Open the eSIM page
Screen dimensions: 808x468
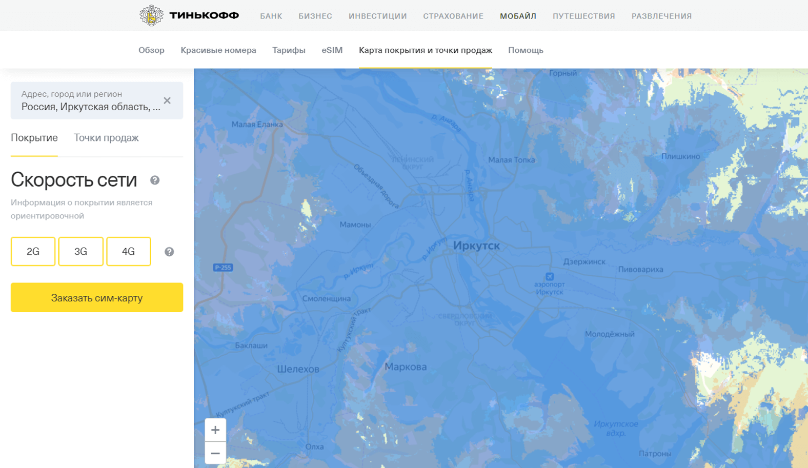332,50
